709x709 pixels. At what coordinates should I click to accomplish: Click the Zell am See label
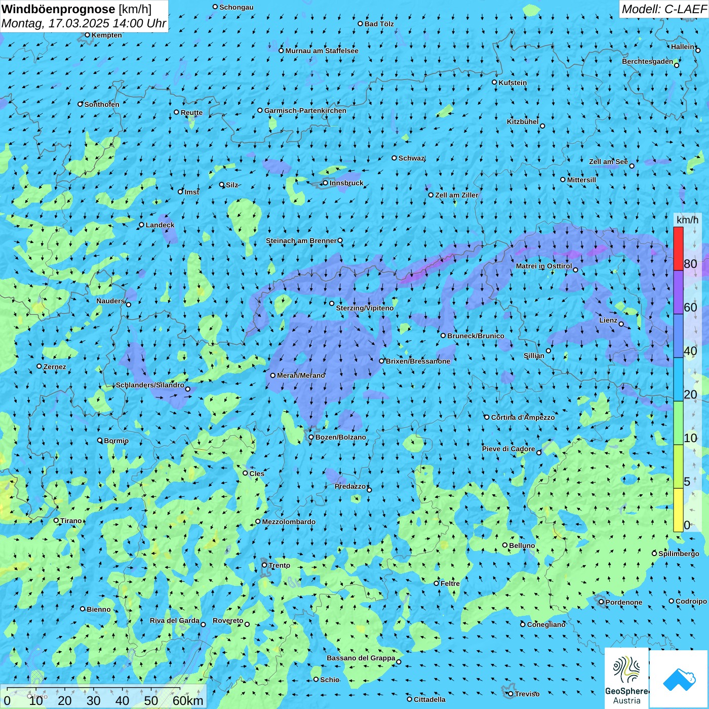pos(608,162)
